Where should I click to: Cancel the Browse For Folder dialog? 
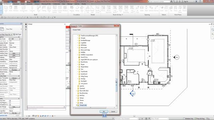[x=113, y=111]
